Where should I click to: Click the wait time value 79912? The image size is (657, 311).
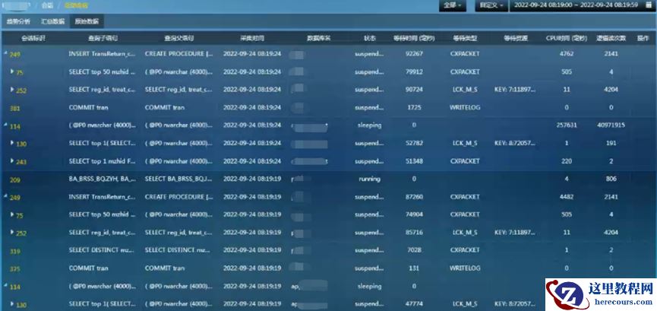tap(414, 71)
